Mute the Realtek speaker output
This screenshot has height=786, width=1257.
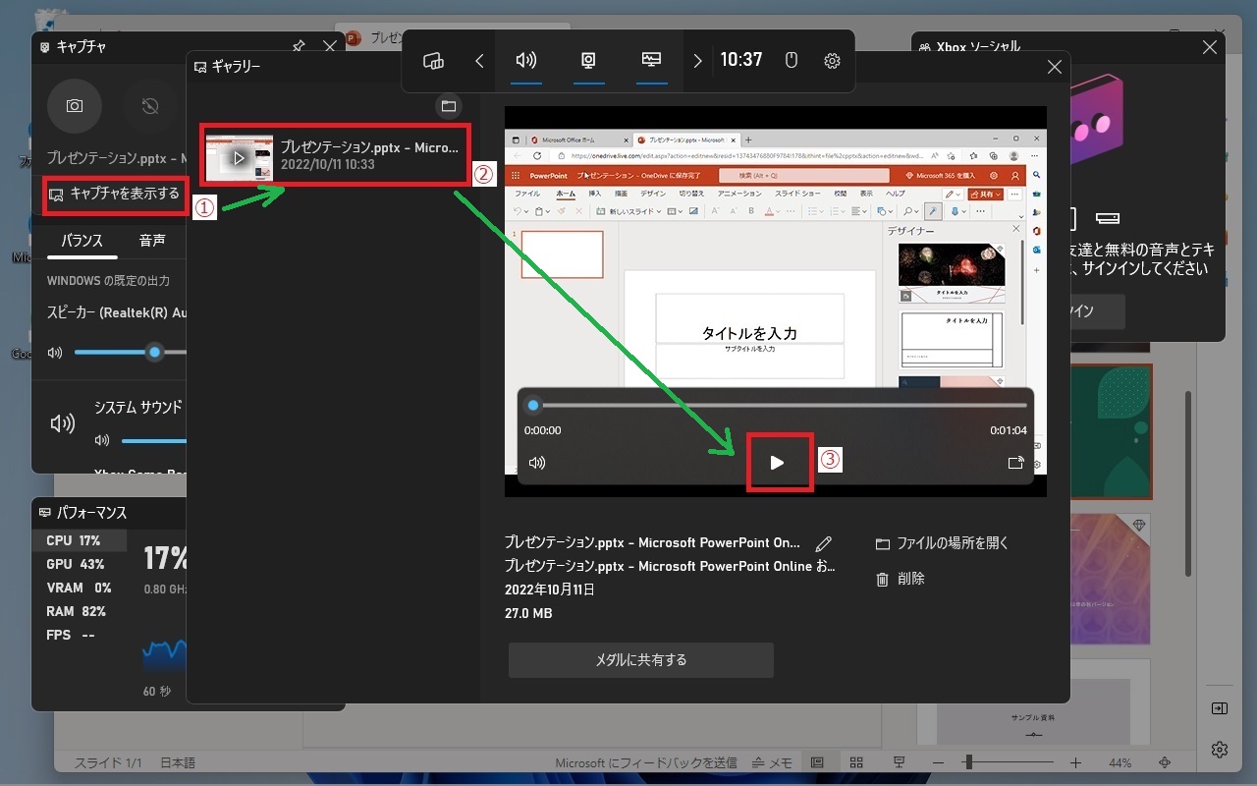tap(55, 353)
